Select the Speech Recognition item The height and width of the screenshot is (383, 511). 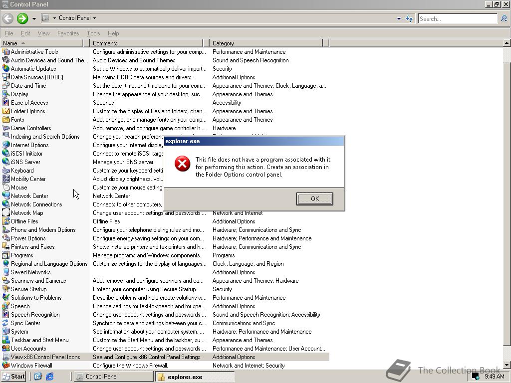(35, 315)
